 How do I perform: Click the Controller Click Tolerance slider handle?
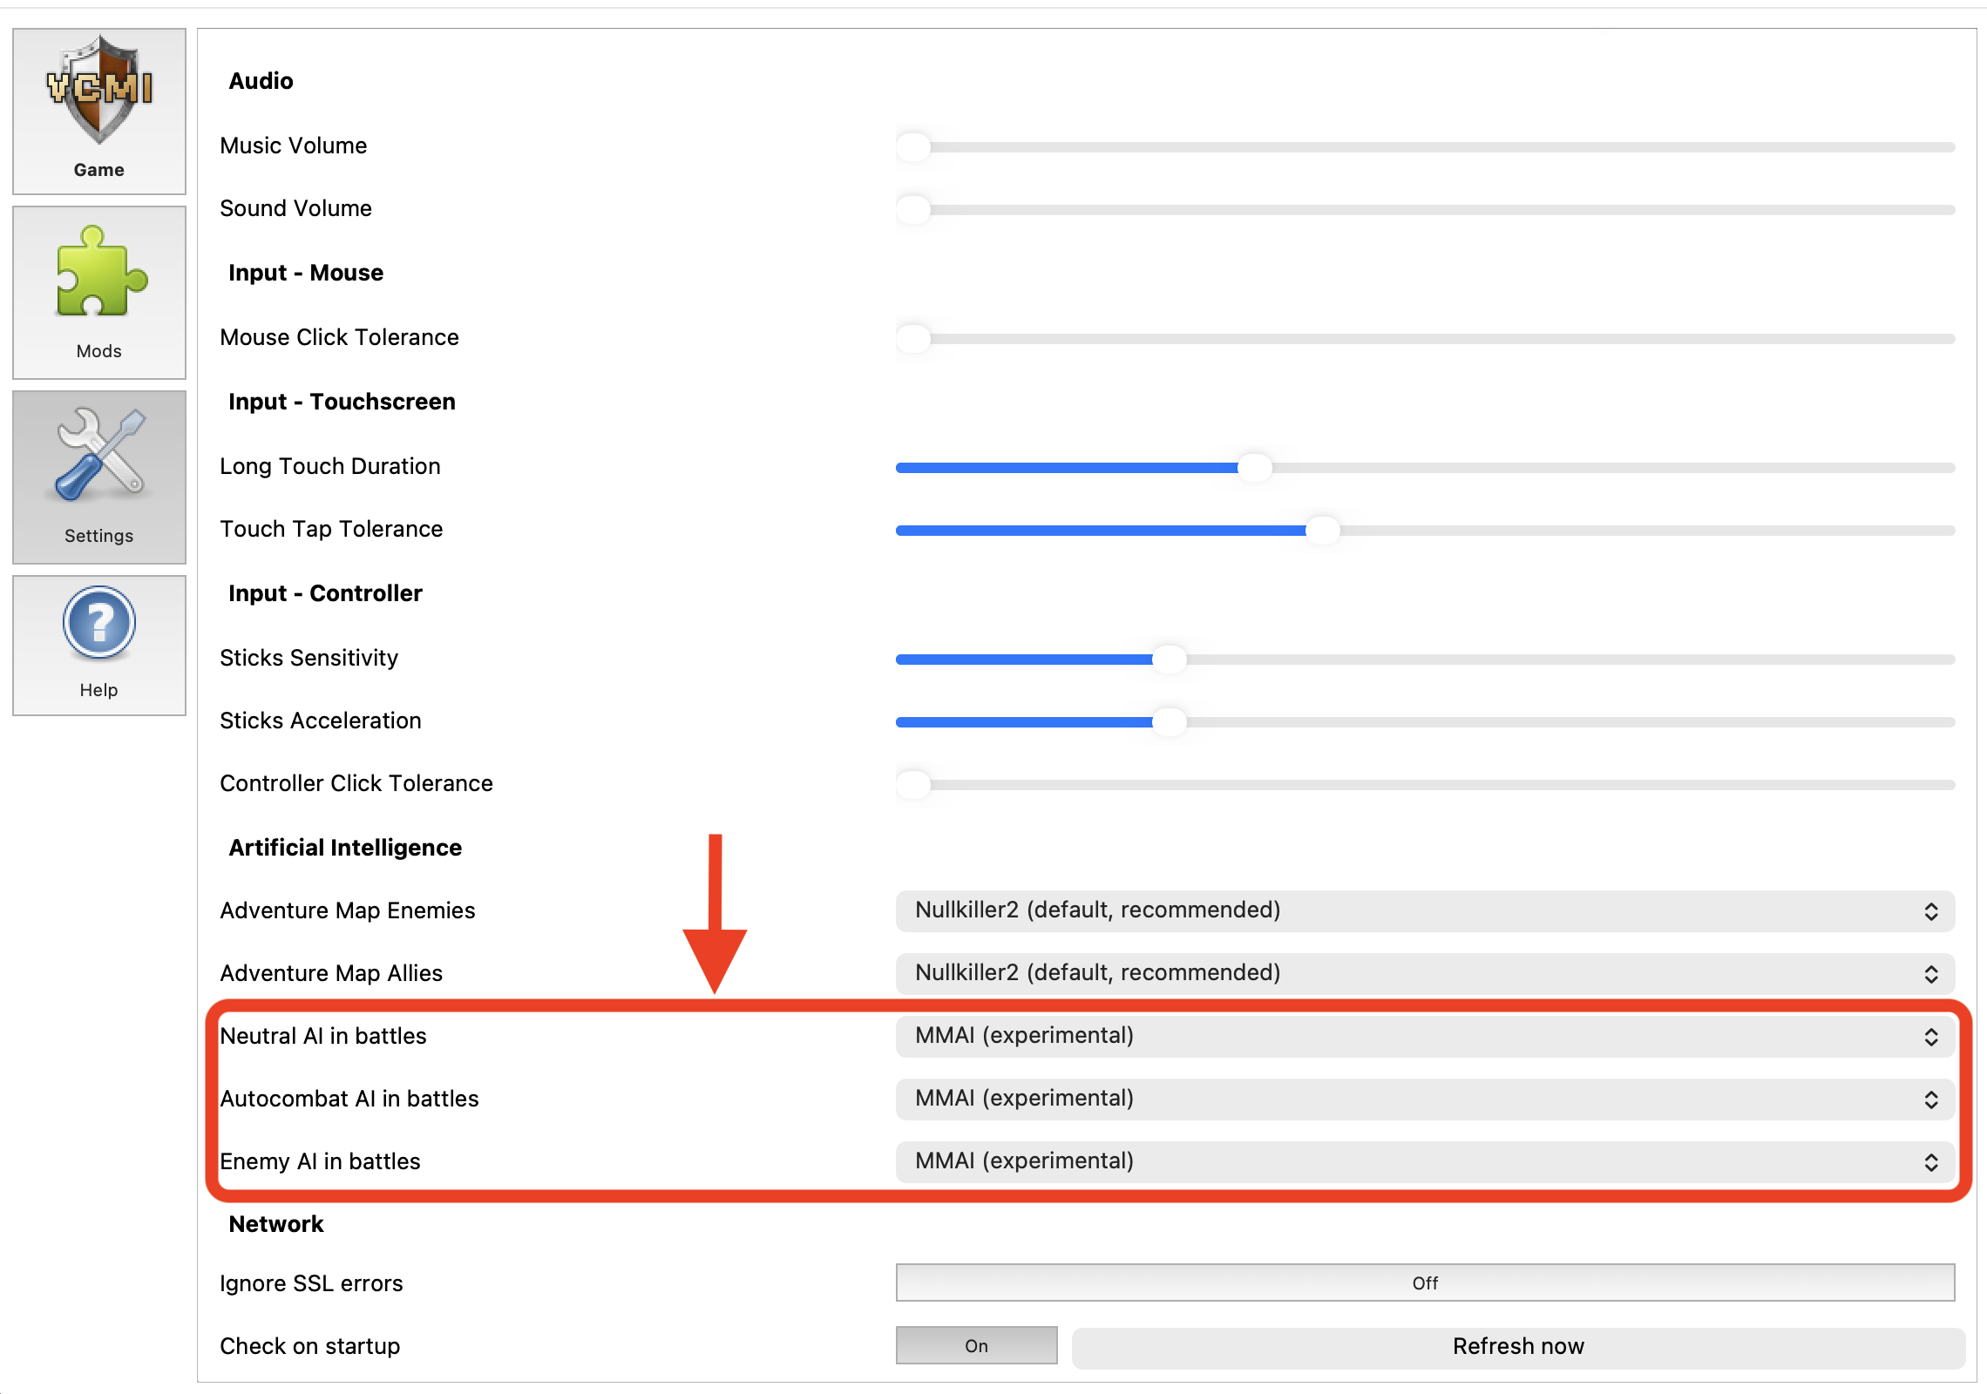913,784
